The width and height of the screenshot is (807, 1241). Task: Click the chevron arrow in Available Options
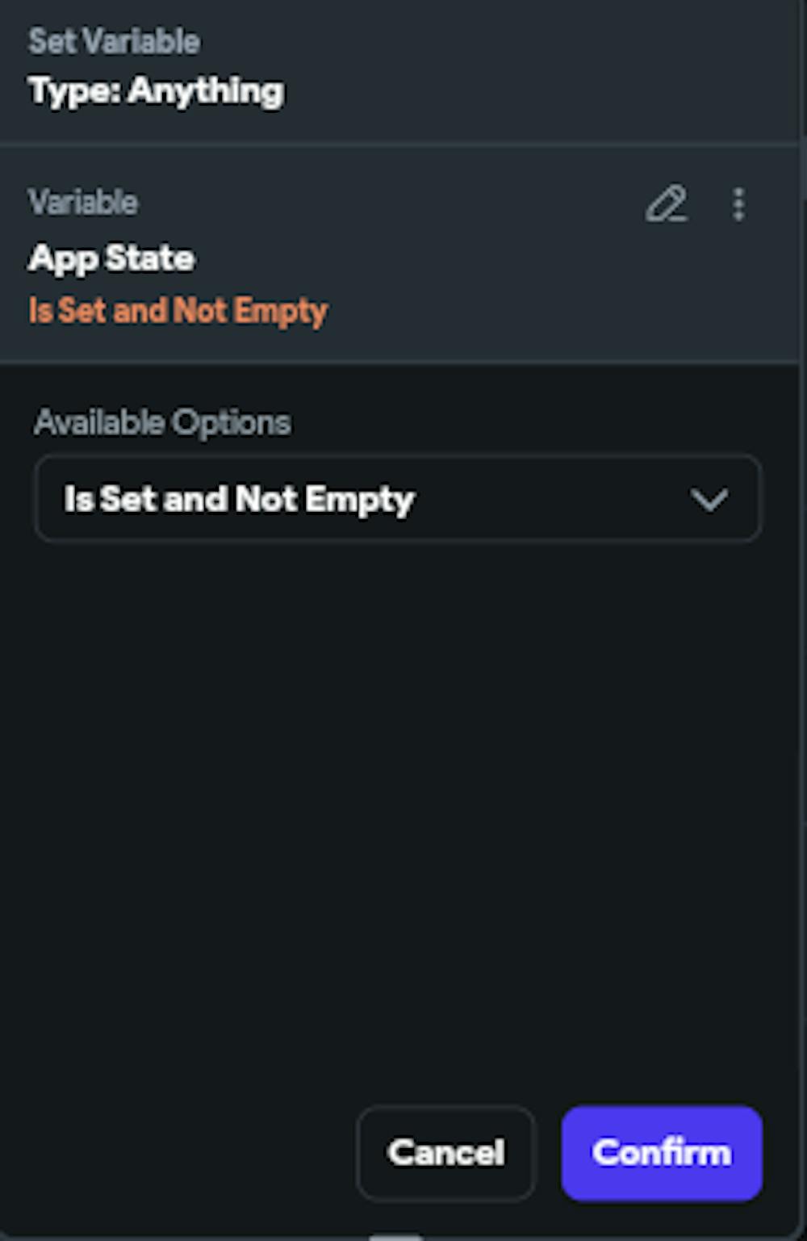[709, 500]
